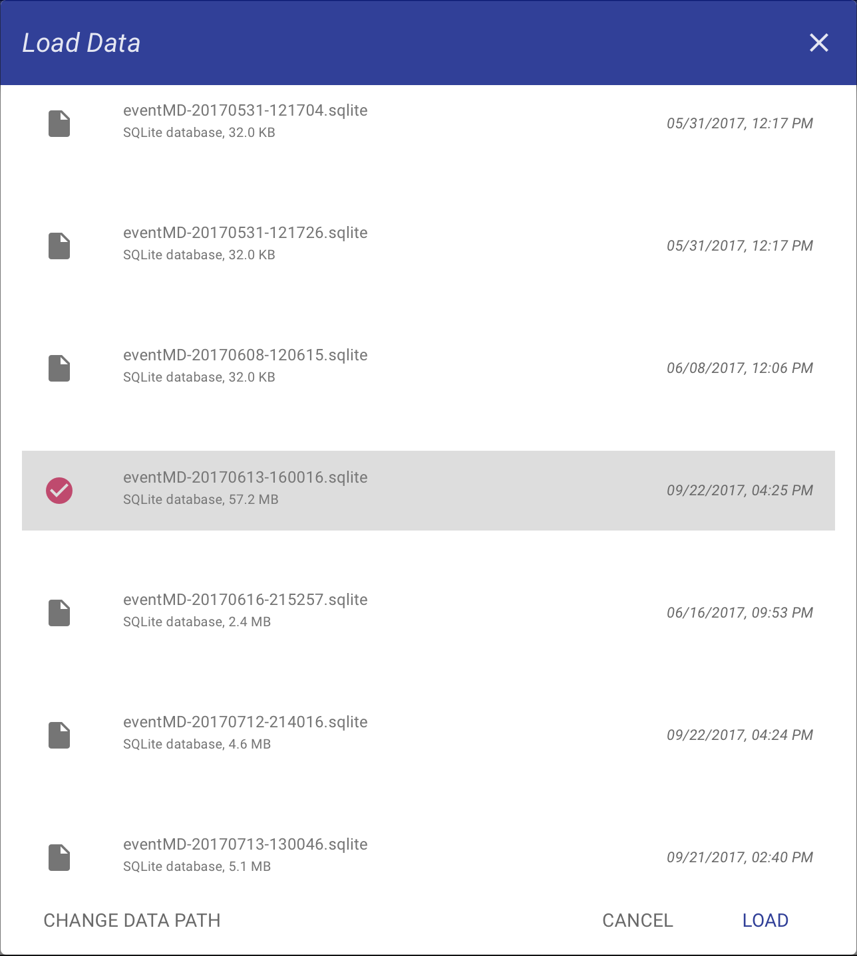Click file icon for eventMD-20170531-121726.sqlite
Image resolution: width=857 pixels, height=956 pixels.
tap(59, 246)
